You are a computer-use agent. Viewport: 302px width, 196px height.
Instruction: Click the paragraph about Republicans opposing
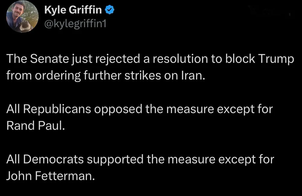point(139,117)
